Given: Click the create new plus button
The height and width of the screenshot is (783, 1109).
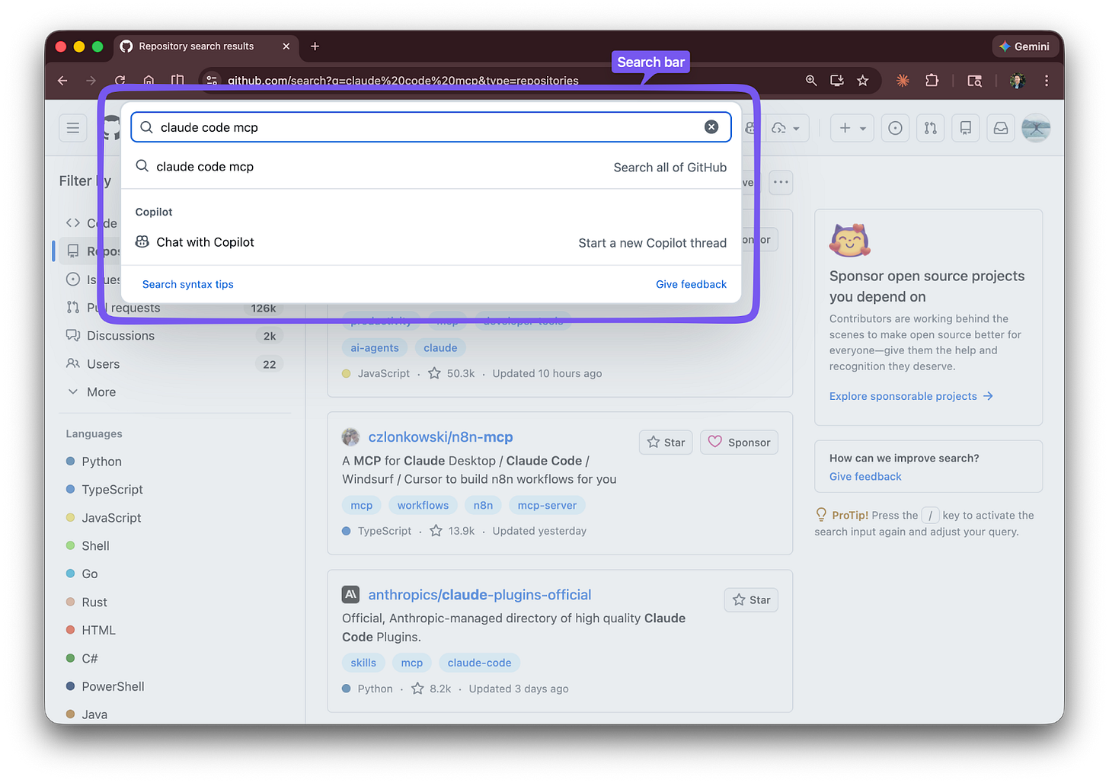Looking at the screenshot, I should pyautogui.click(x=845, y=128).
